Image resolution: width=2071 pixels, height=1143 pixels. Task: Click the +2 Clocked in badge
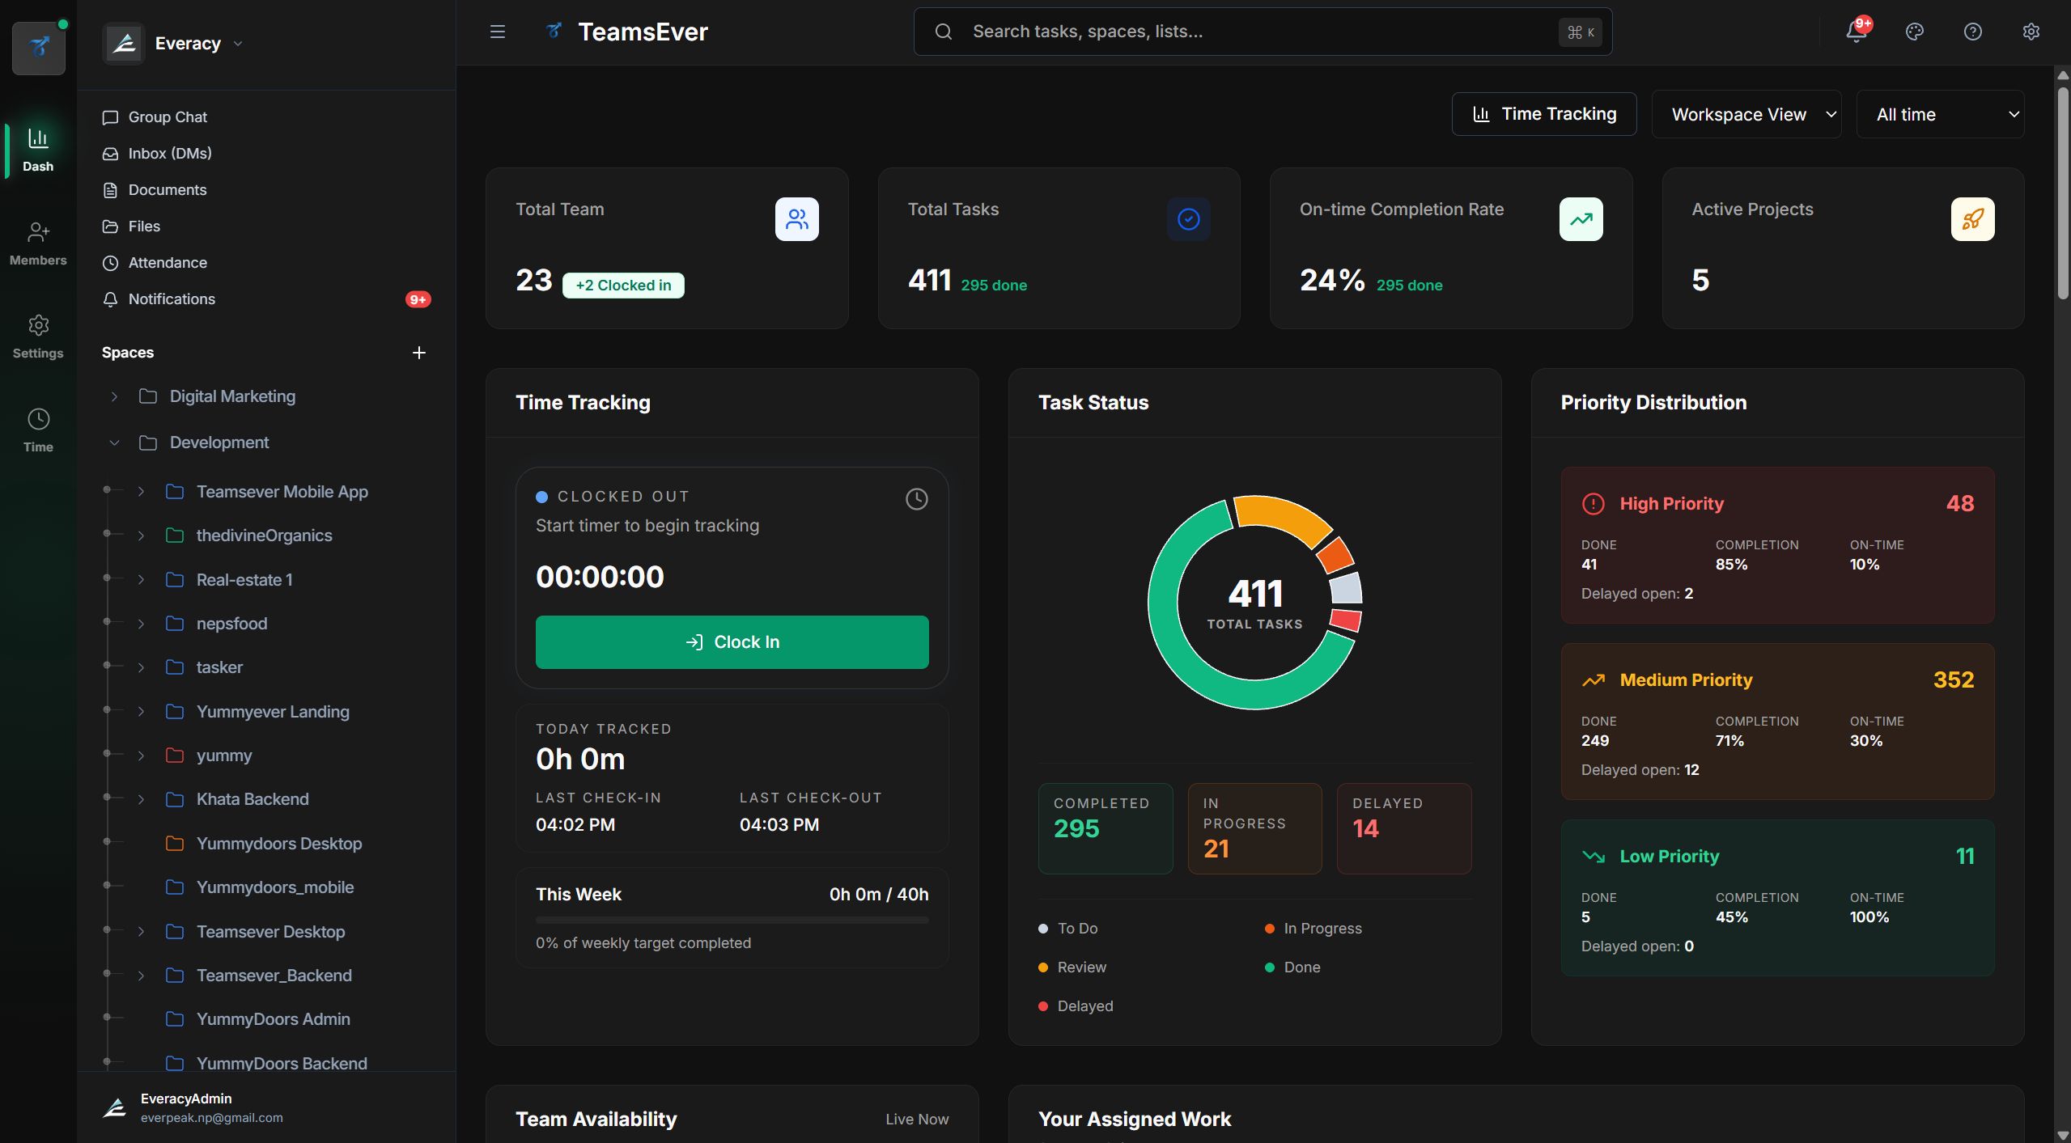(x=623, y=286)
